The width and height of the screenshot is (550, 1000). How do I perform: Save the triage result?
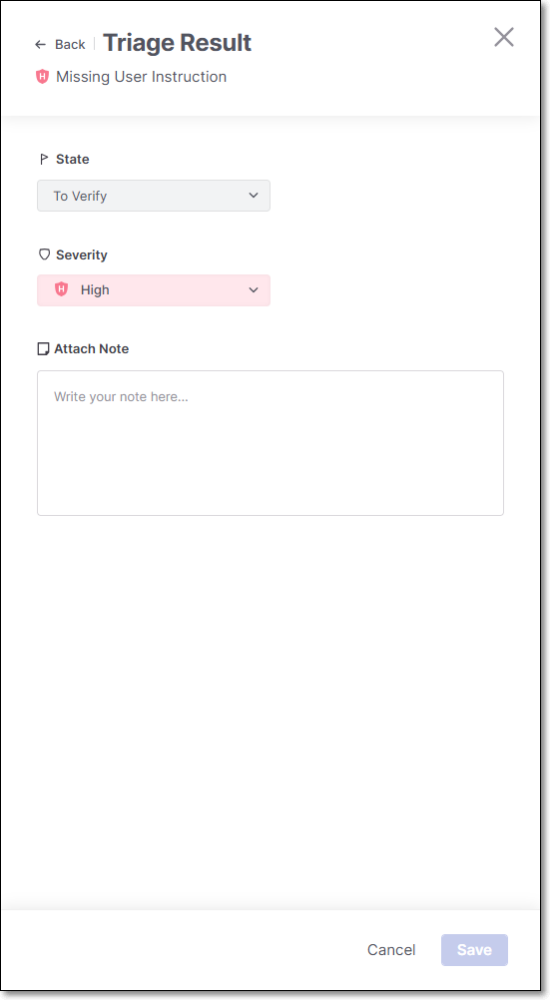click(x=474, y=950)
